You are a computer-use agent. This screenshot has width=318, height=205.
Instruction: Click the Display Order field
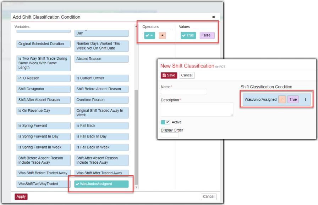[x=170, y=135]
